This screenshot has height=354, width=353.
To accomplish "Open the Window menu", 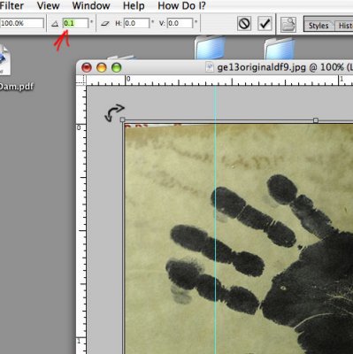I will (91, 5).
